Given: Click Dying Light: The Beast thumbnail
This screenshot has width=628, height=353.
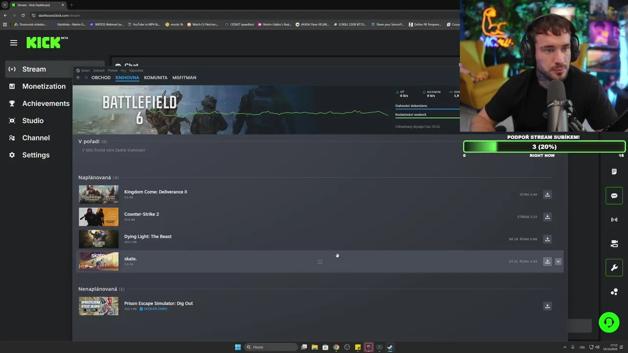Looking at the screenshot, I should point(99,239).
